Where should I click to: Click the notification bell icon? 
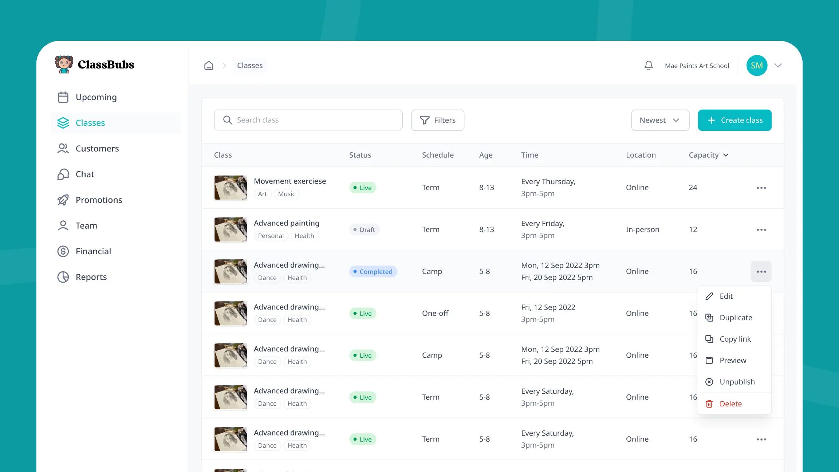coord(649,66)
